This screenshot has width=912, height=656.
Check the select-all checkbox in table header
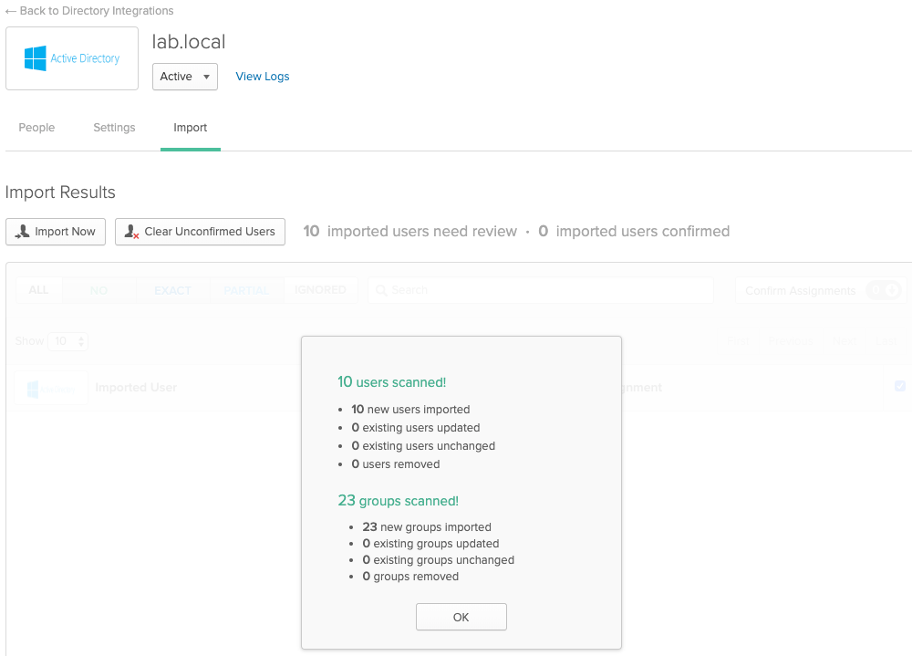900,386
